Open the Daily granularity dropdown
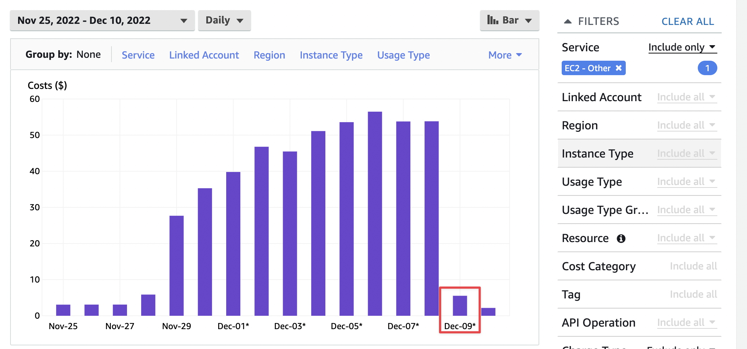 (x=224, y=20)
